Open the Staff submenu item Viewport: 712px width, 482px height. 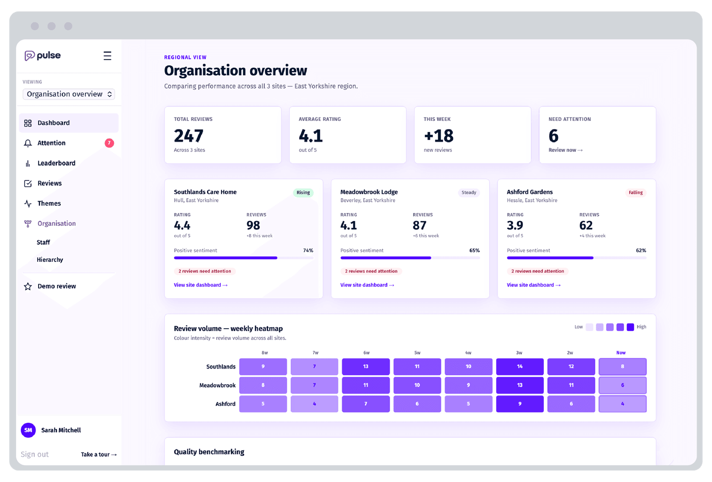click(43, 242)
